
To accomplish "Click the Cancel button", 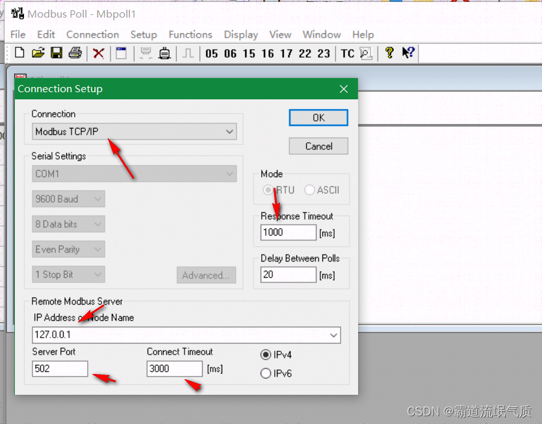I will pos(318,146).
